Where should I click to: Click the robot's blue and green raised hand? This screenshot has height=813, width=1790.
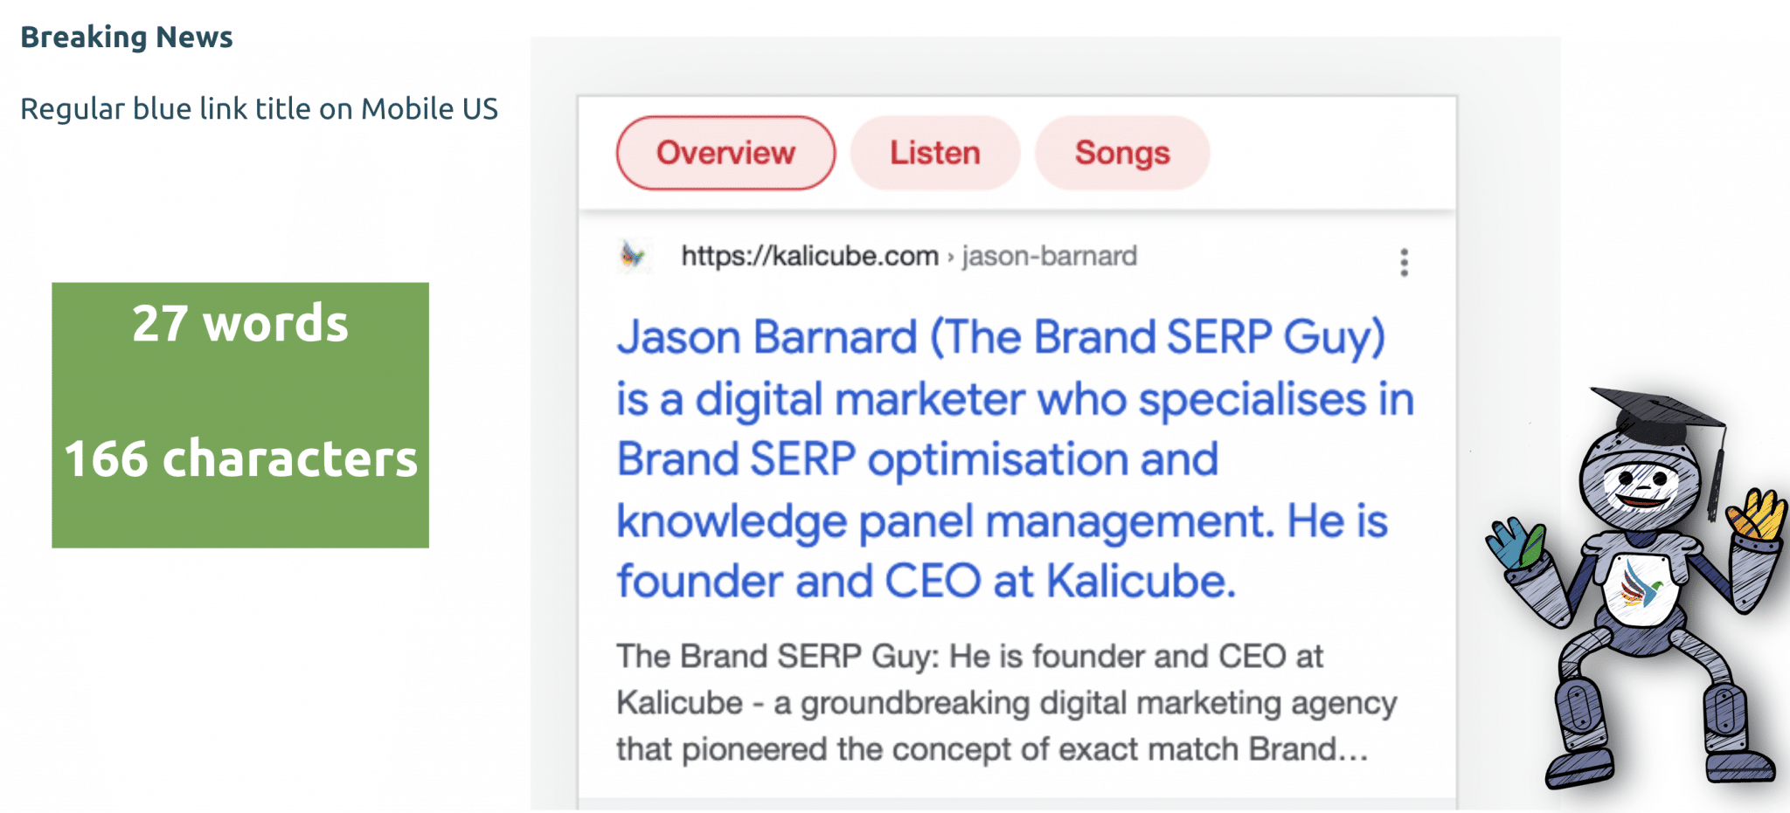(1516, 543)
